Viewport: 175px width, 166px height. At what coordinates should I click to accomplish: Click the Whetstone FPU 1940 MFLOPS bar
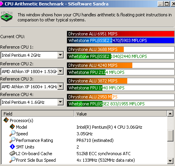click(121, 88)
